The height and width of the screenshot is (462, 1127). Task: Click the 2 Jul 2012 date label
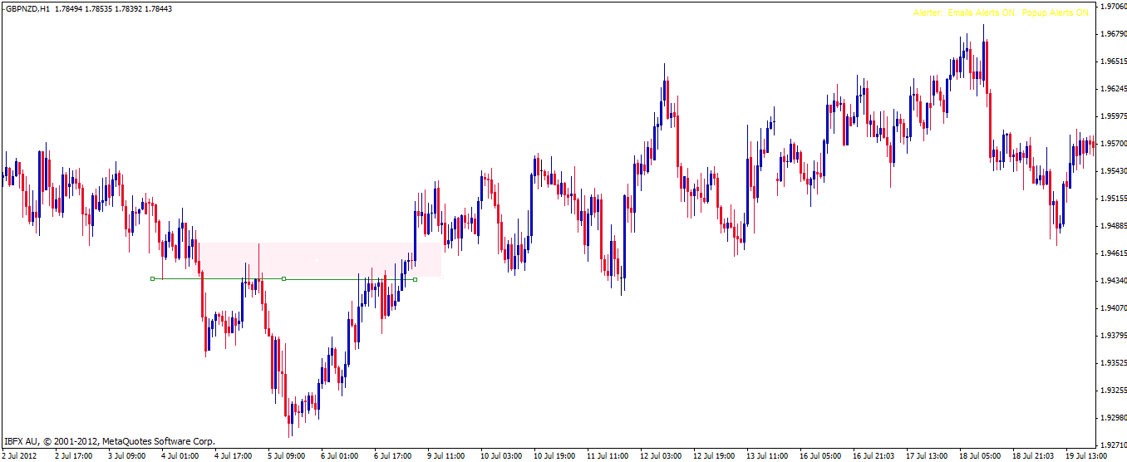pos(19,455)
